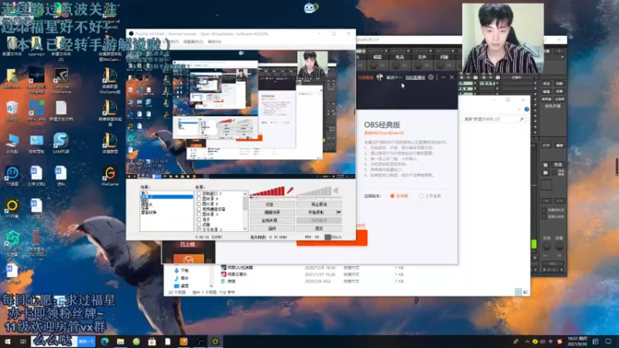Open GeForce Experience desktop shortcut
The image size is (619, 348).
(x=61, y=81)
